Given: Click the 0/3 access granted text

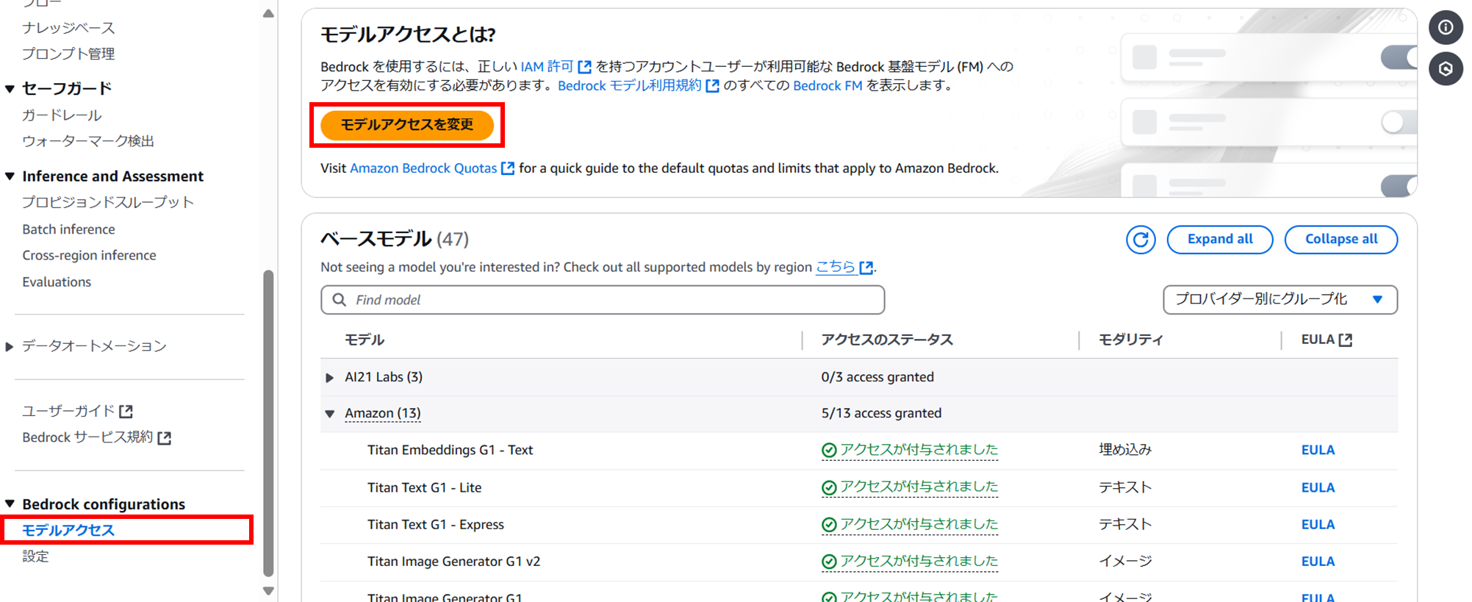Looking at the screenshot, I should [877, 377].
